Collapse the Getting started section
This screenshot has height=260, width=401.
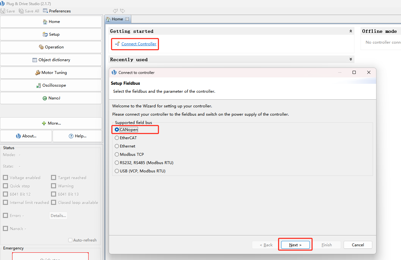(x=351, y=31)
